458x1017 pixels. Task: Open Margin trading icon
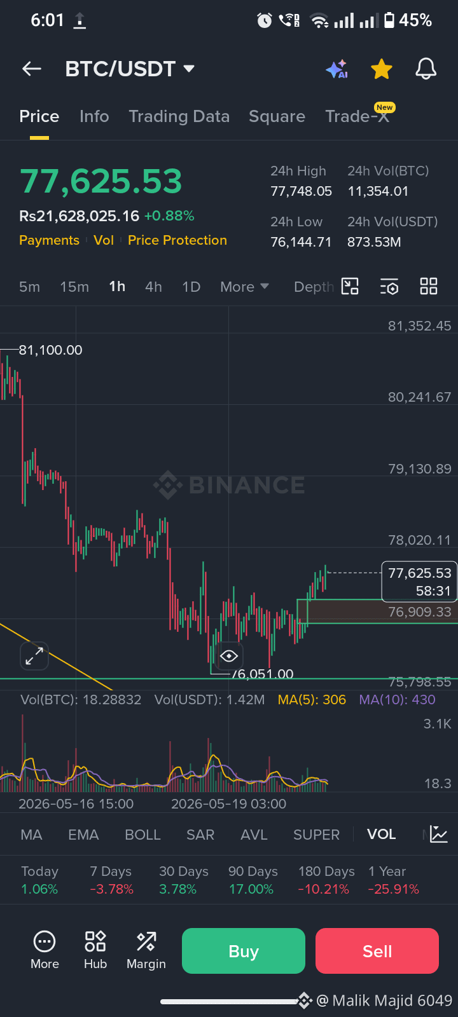pyautogui.click(x=146, y=950)
